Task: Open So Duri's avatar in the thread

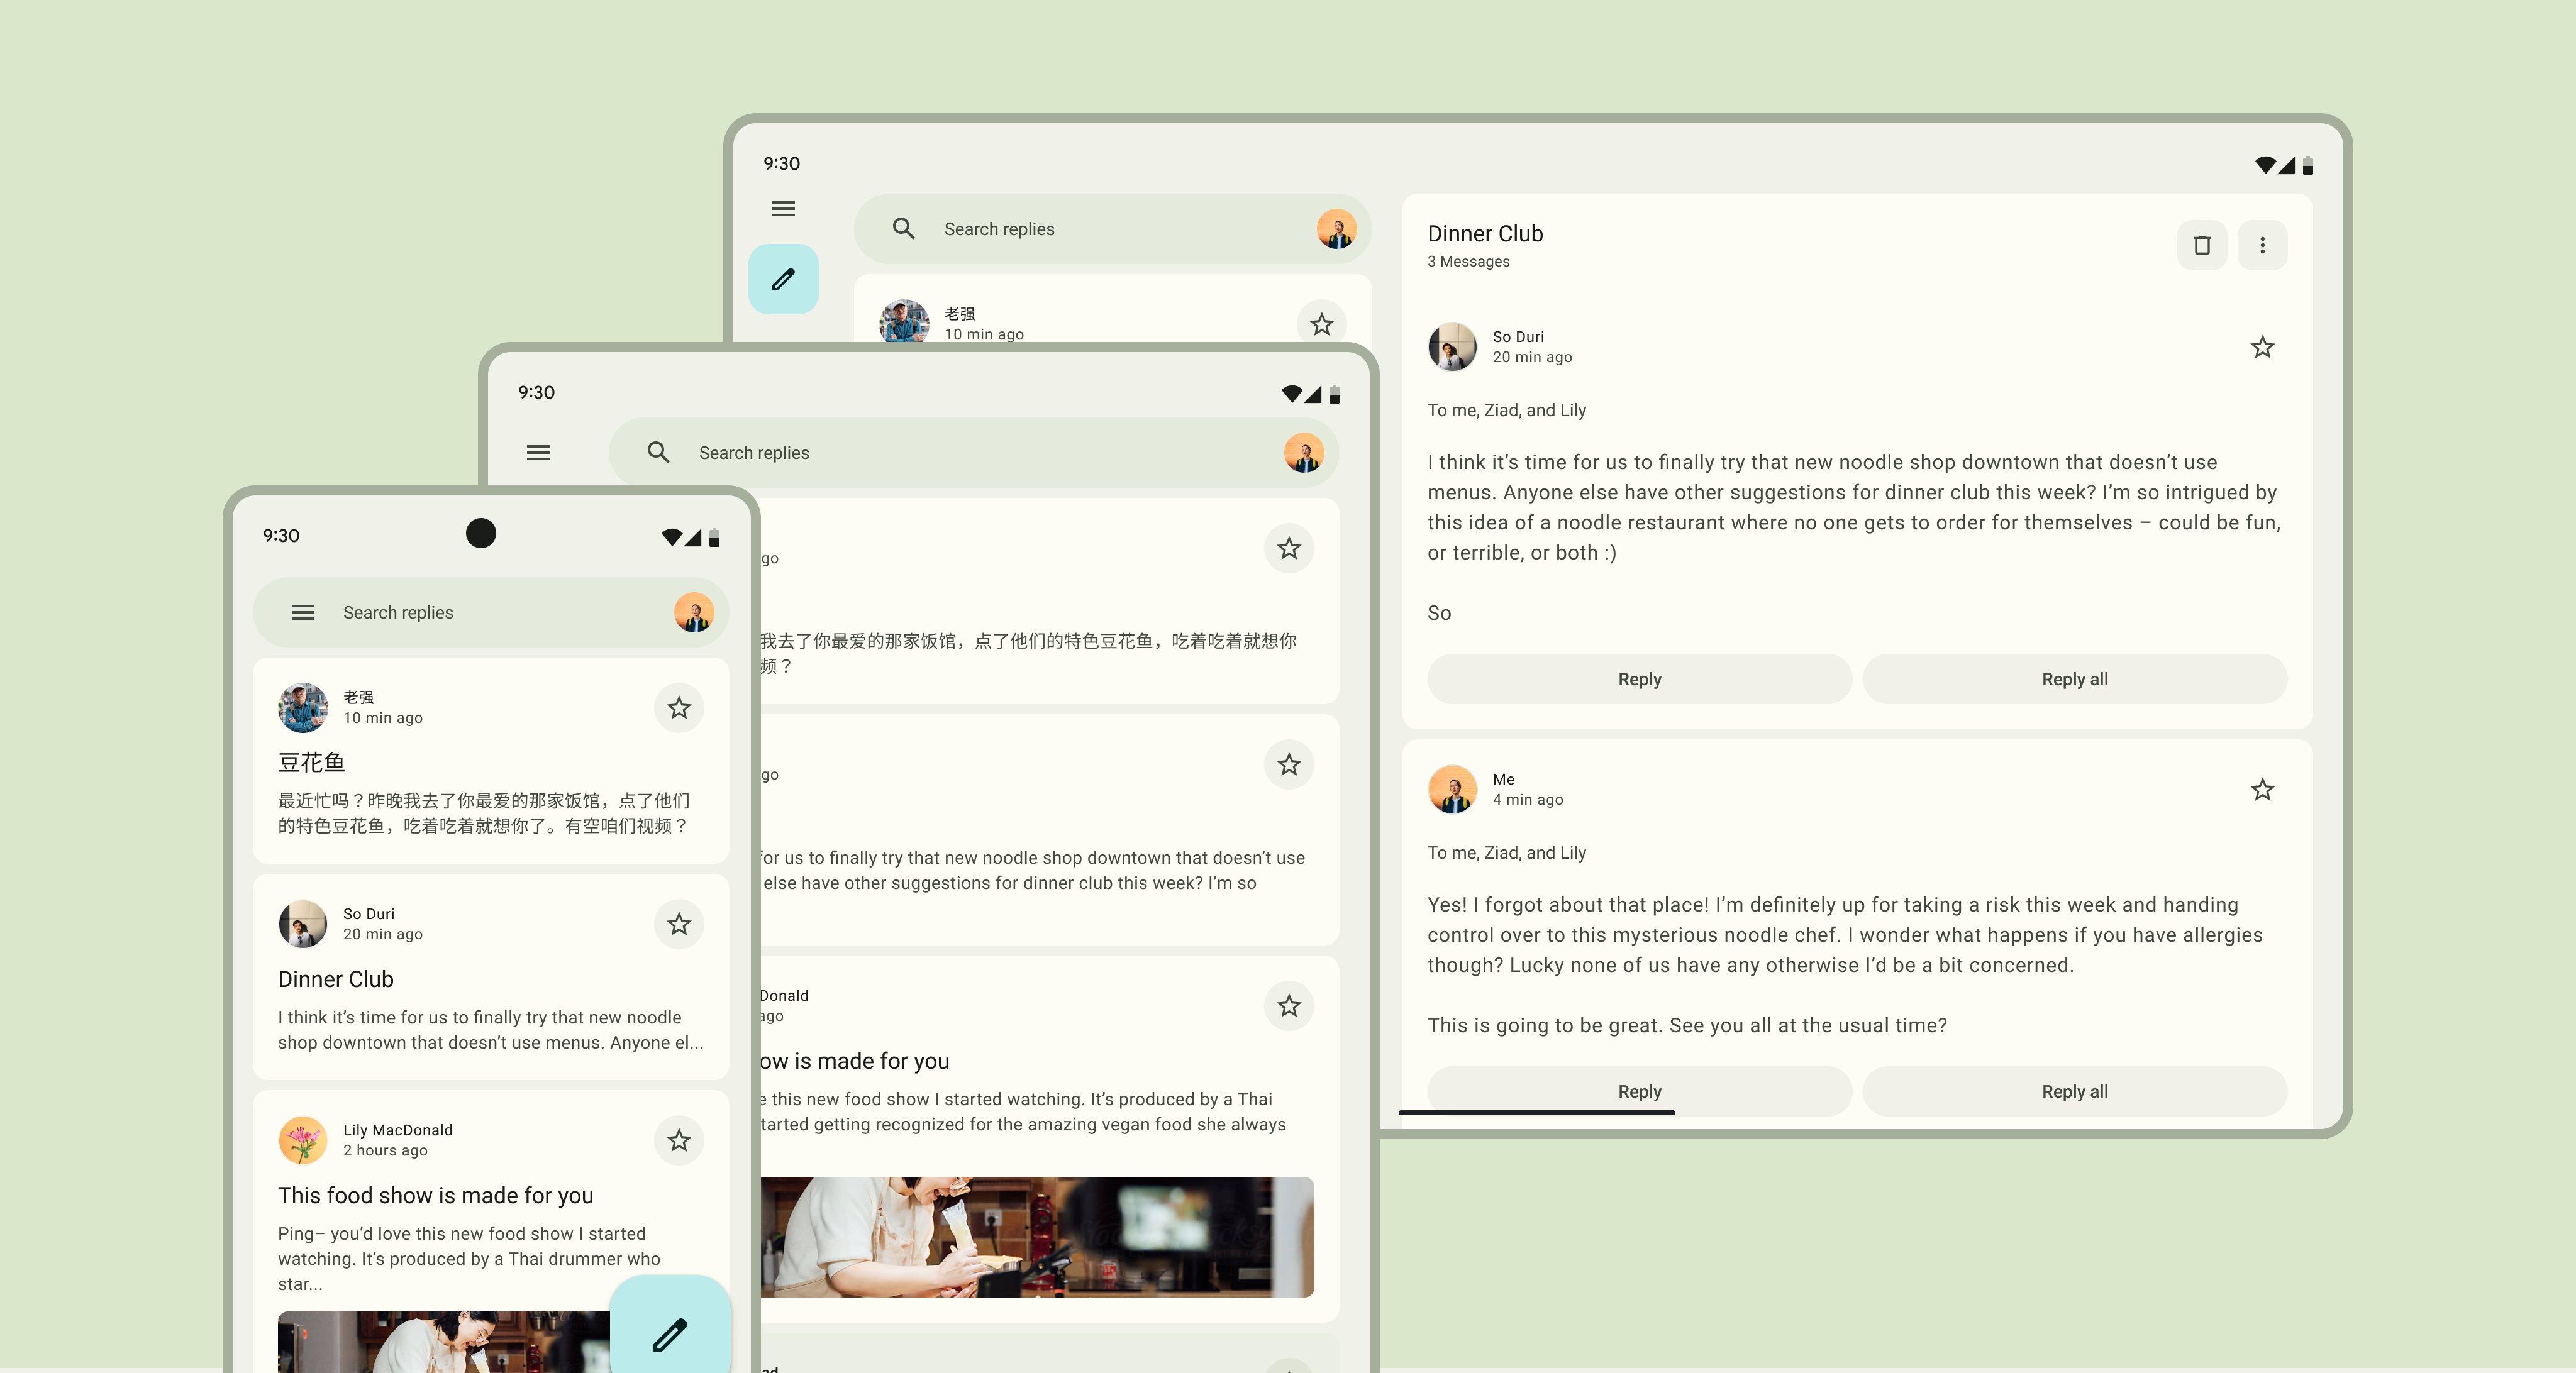Action: click(x=1452, y=347)
